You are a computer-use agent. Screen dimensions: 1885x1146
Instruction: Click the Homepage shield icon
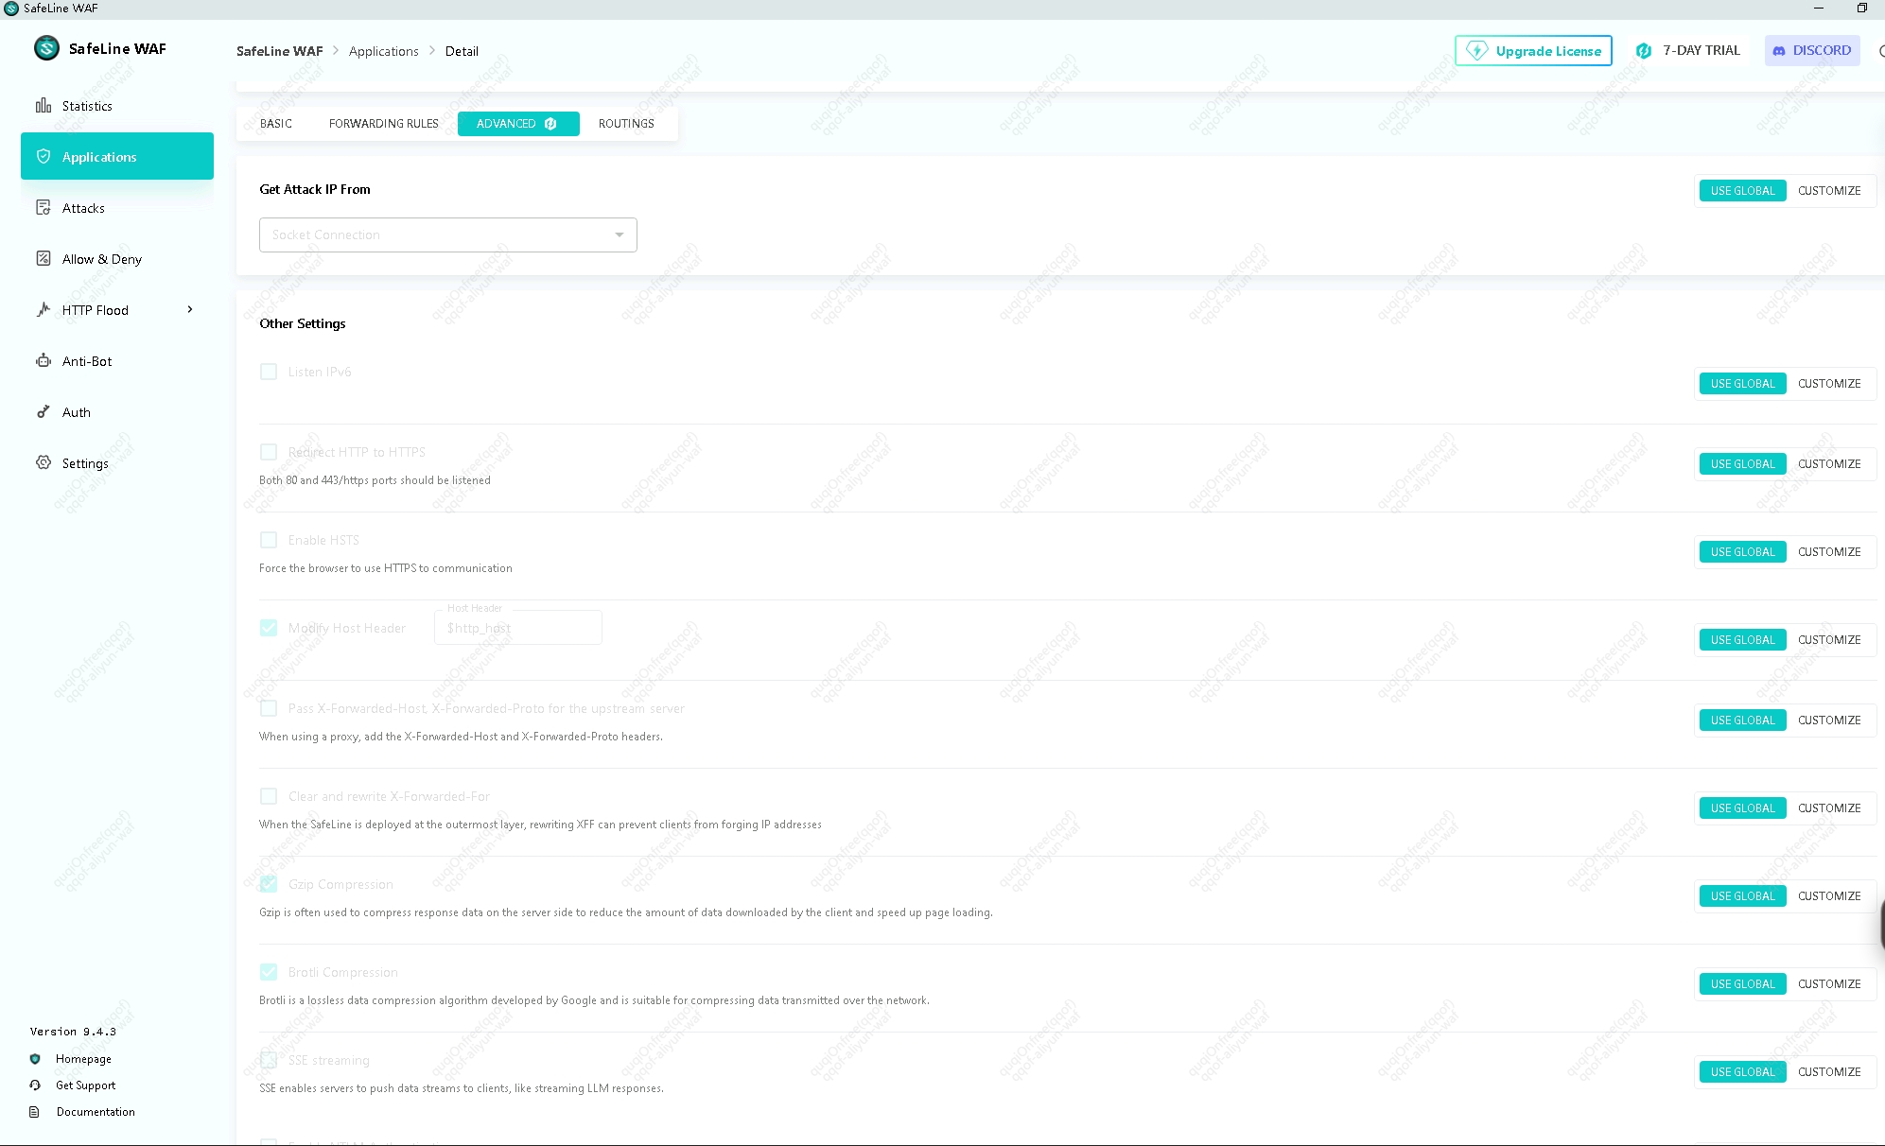pos(35,1059)
